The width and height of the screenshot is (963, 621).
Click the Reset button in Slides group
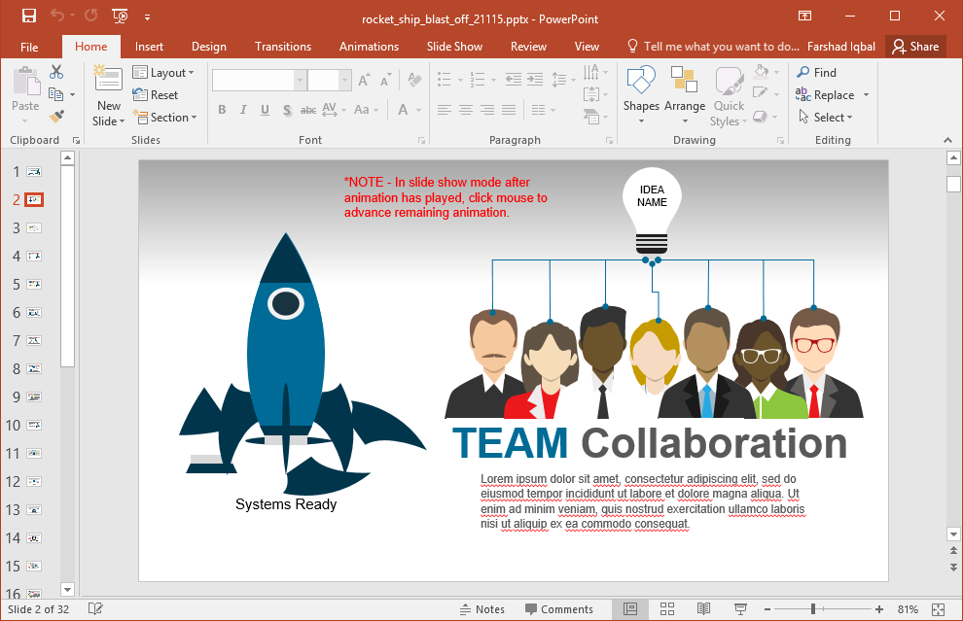[x=156, y=95]
